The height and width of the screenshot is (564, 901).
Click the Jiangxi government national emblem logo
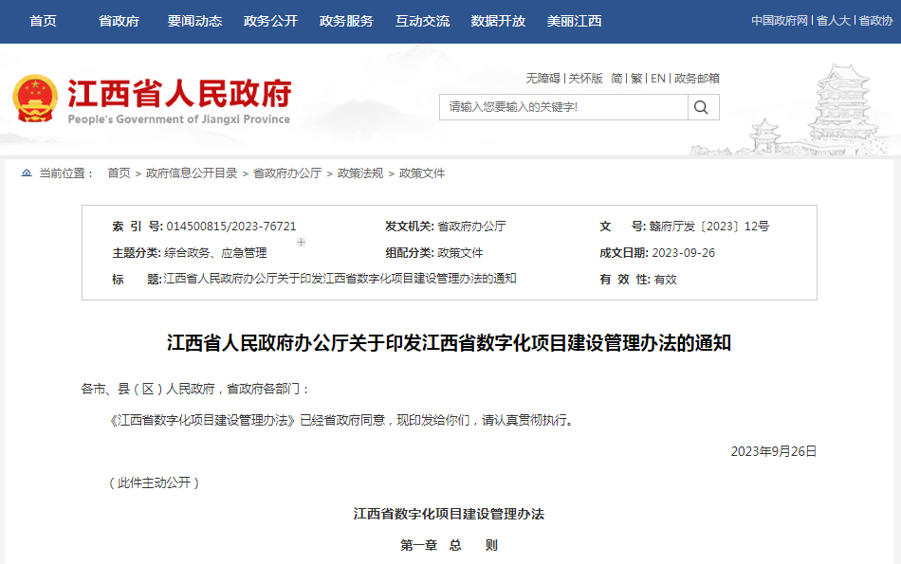(x=35, y=99)
